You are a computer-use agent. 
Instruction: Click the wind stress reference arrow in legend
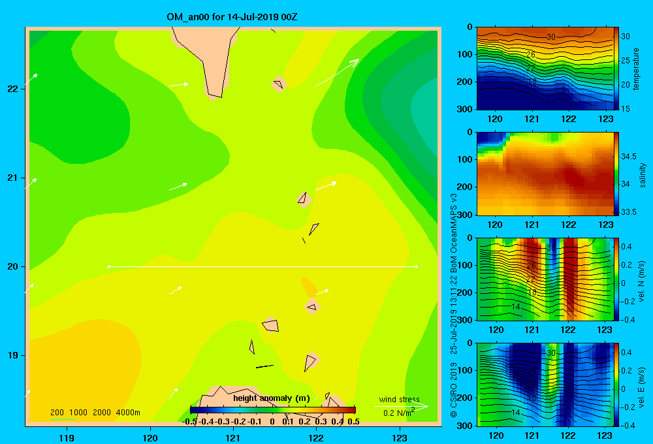(x=402, y=407)
